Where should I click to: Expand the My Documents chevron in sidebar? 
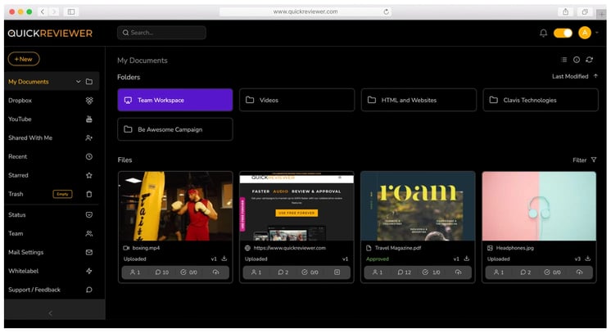(79, 82)
